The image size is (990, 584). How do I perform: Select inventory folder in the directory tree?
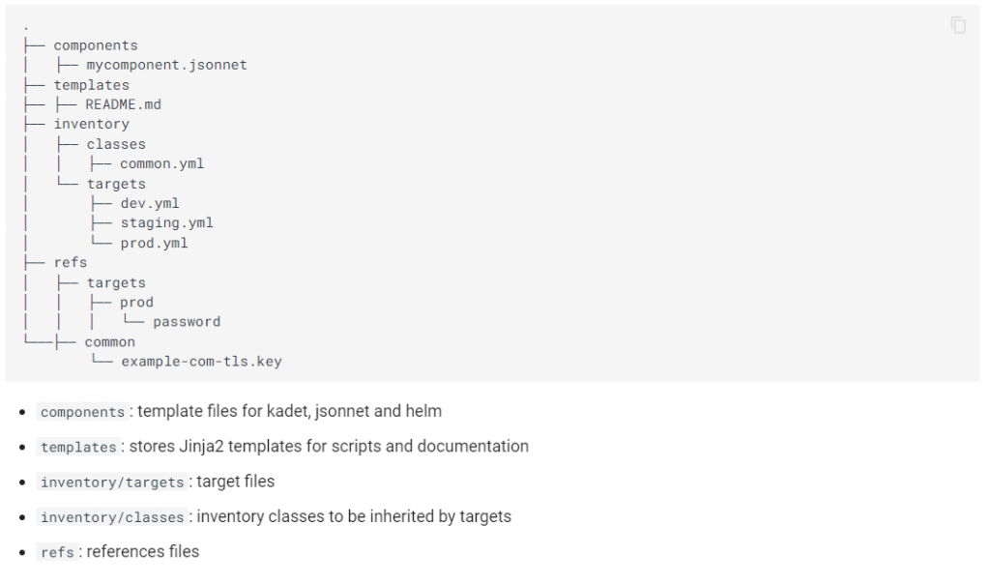tap(91, 124)
